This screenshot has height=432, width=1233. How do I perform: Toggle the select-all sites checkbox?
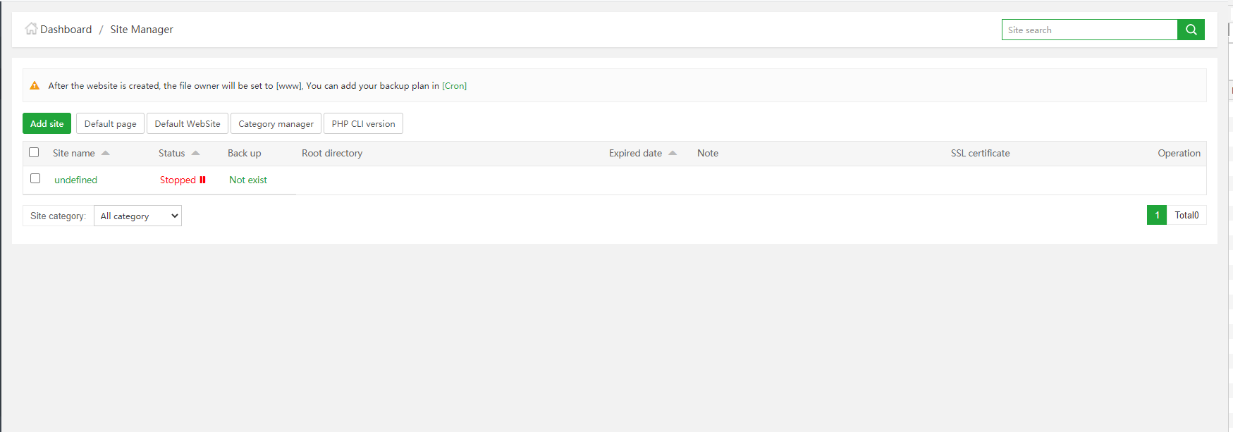(x=34, y=152)
